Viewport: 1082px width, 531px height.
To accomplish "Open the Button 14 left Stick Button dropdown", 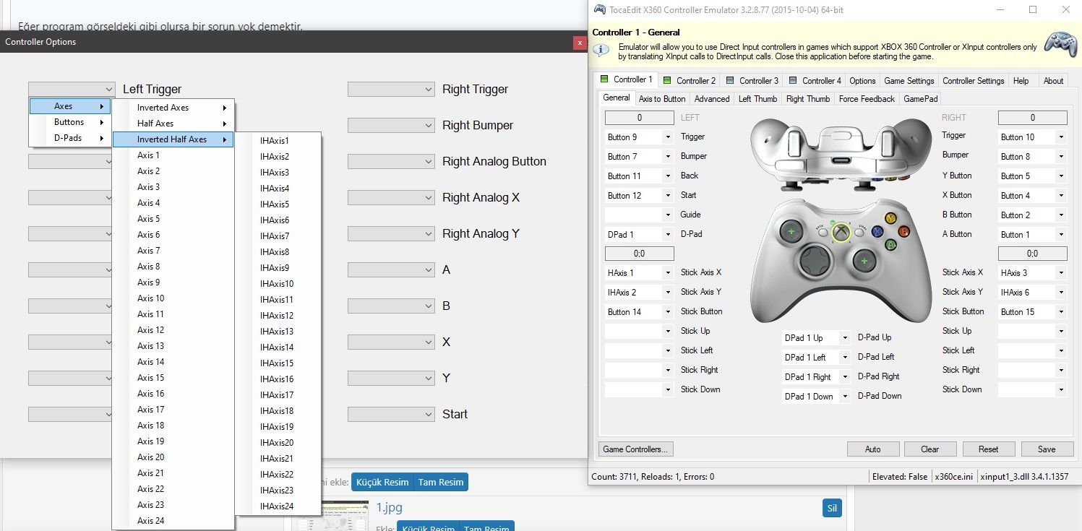I will (639, 312).
